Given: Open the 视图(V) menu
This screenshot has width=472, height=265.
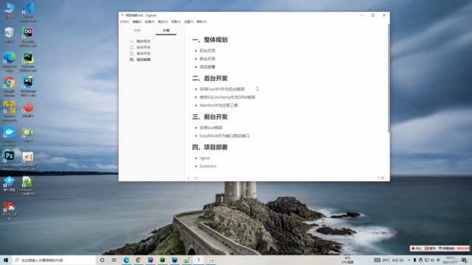Looking at the screenshot, I should point(176,21).
